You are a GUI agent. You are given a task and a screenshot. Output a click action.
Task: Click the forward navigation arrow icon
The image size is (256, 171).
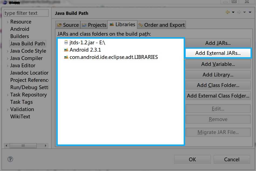(239, 12)
